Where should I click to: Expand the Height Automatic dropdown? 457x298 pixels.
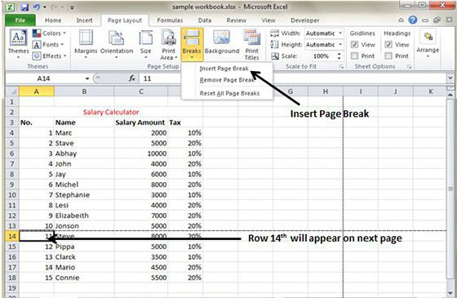tap(339, 45)
